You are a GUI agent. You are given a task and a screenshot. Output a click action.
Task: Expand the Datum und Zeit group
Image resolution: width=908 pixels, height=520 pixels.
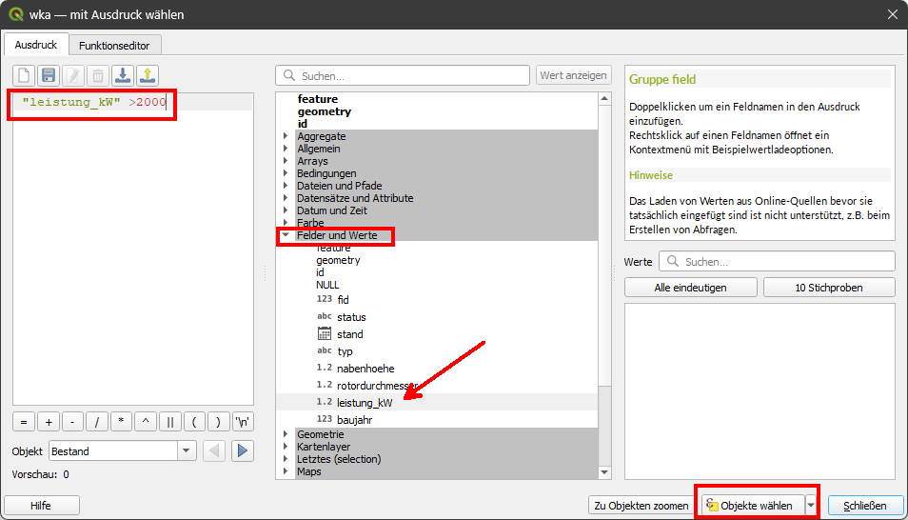click(x=286, y=210)
